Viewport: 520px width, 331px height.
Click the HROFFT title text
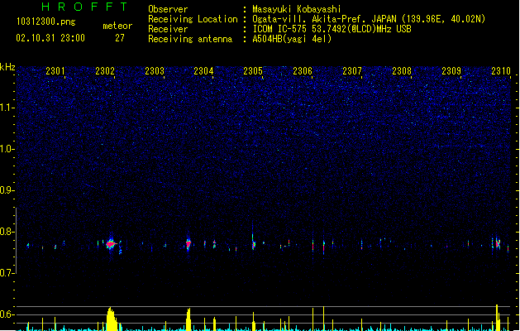click(84, 7)
